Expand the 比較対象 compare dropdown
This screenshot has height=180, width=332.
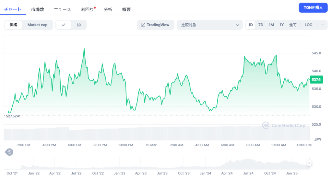coord(209,25)
